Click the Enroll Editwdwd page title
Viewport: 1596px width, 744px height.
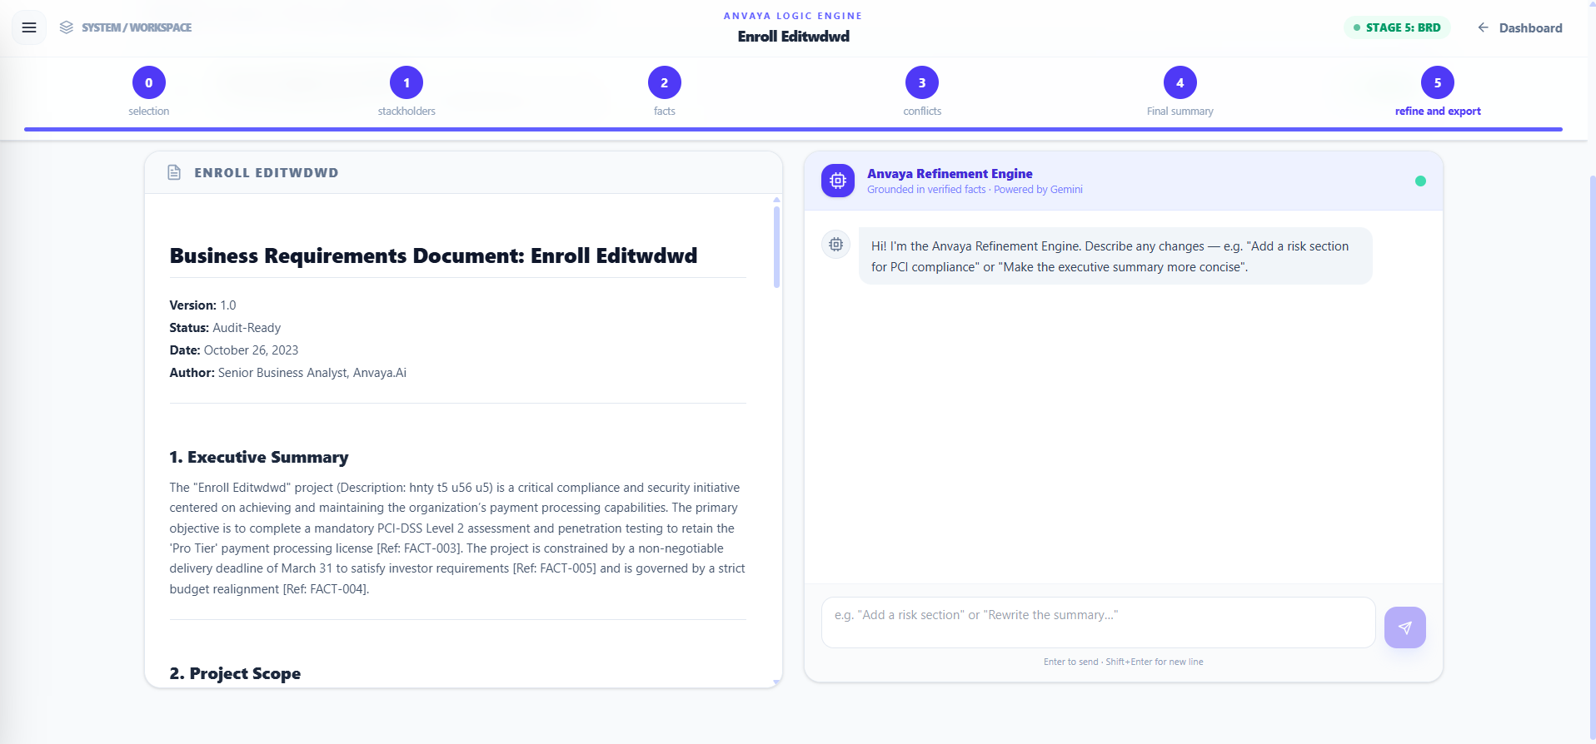(794, 36)
